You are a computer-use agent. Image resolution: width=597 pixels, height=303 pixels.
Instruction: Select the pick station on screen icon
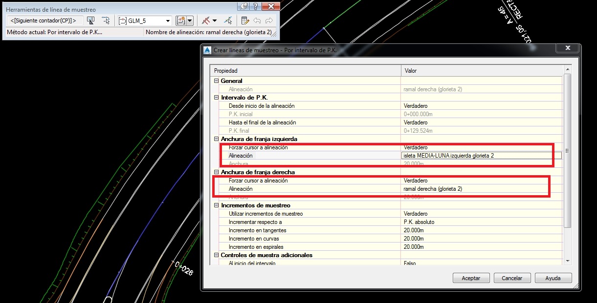click(x=90, y=20)
